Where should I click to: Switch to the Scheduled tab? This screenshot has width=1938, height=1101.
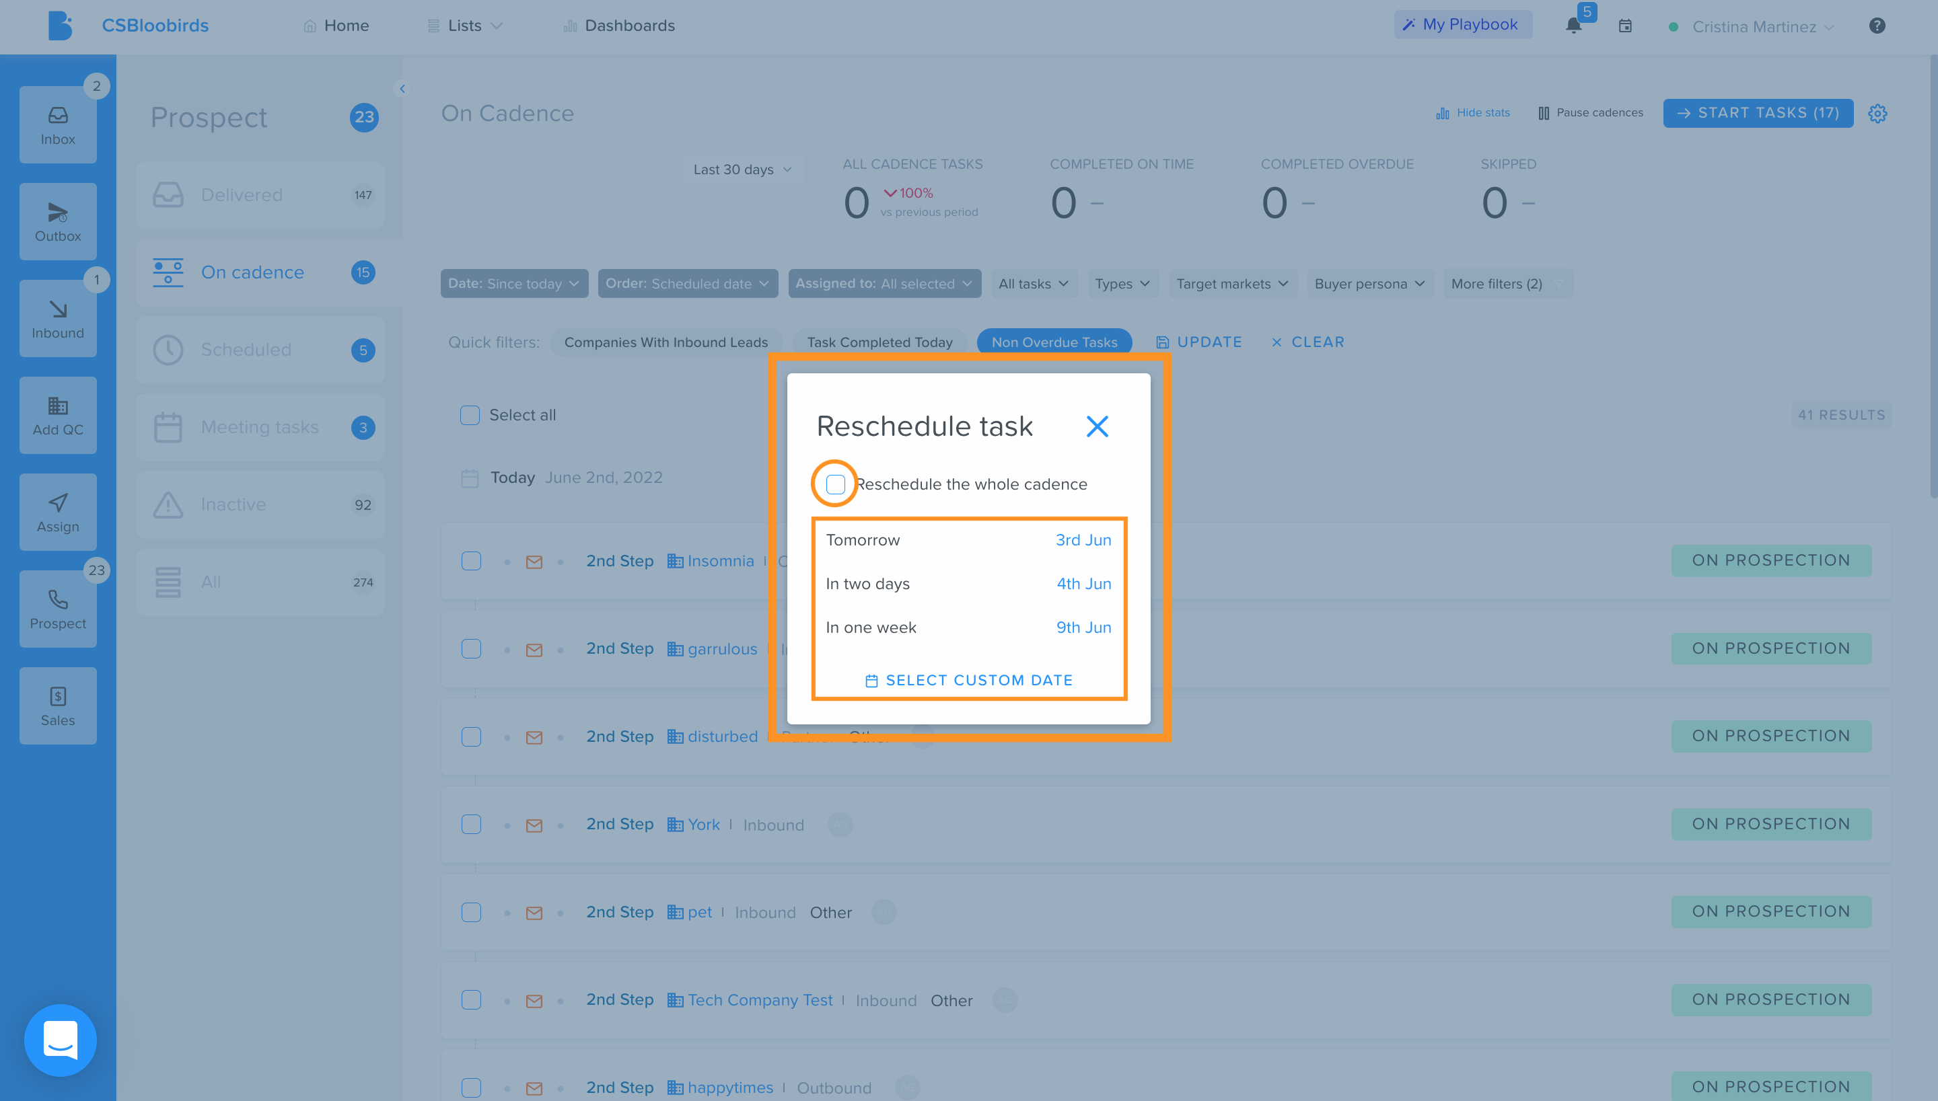click(260, 349)
